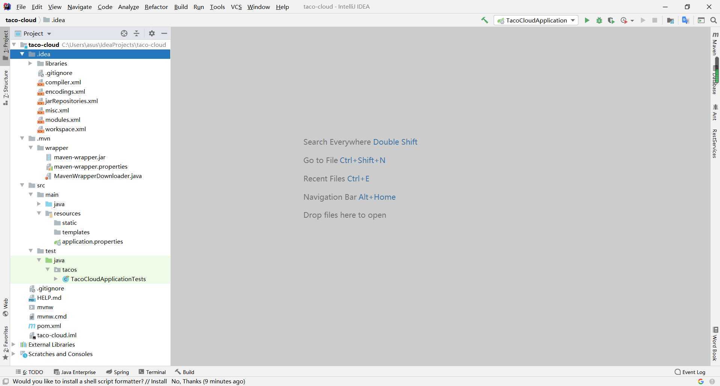
Task: Open the Structure tool window
Action: [x=6, y=88]
